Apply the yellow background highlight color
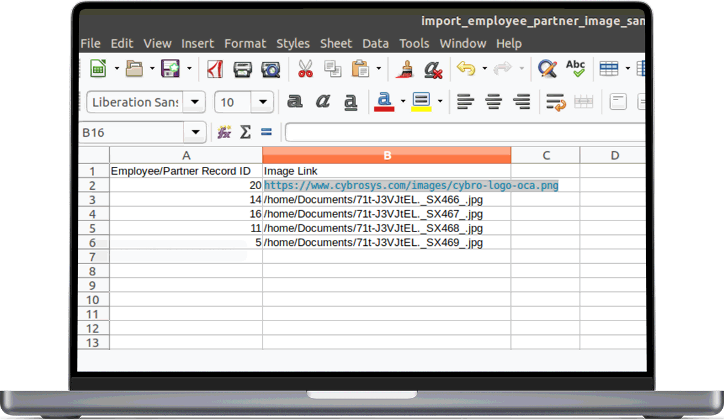This screenshot has width=724, height=420. coord(421,102)
